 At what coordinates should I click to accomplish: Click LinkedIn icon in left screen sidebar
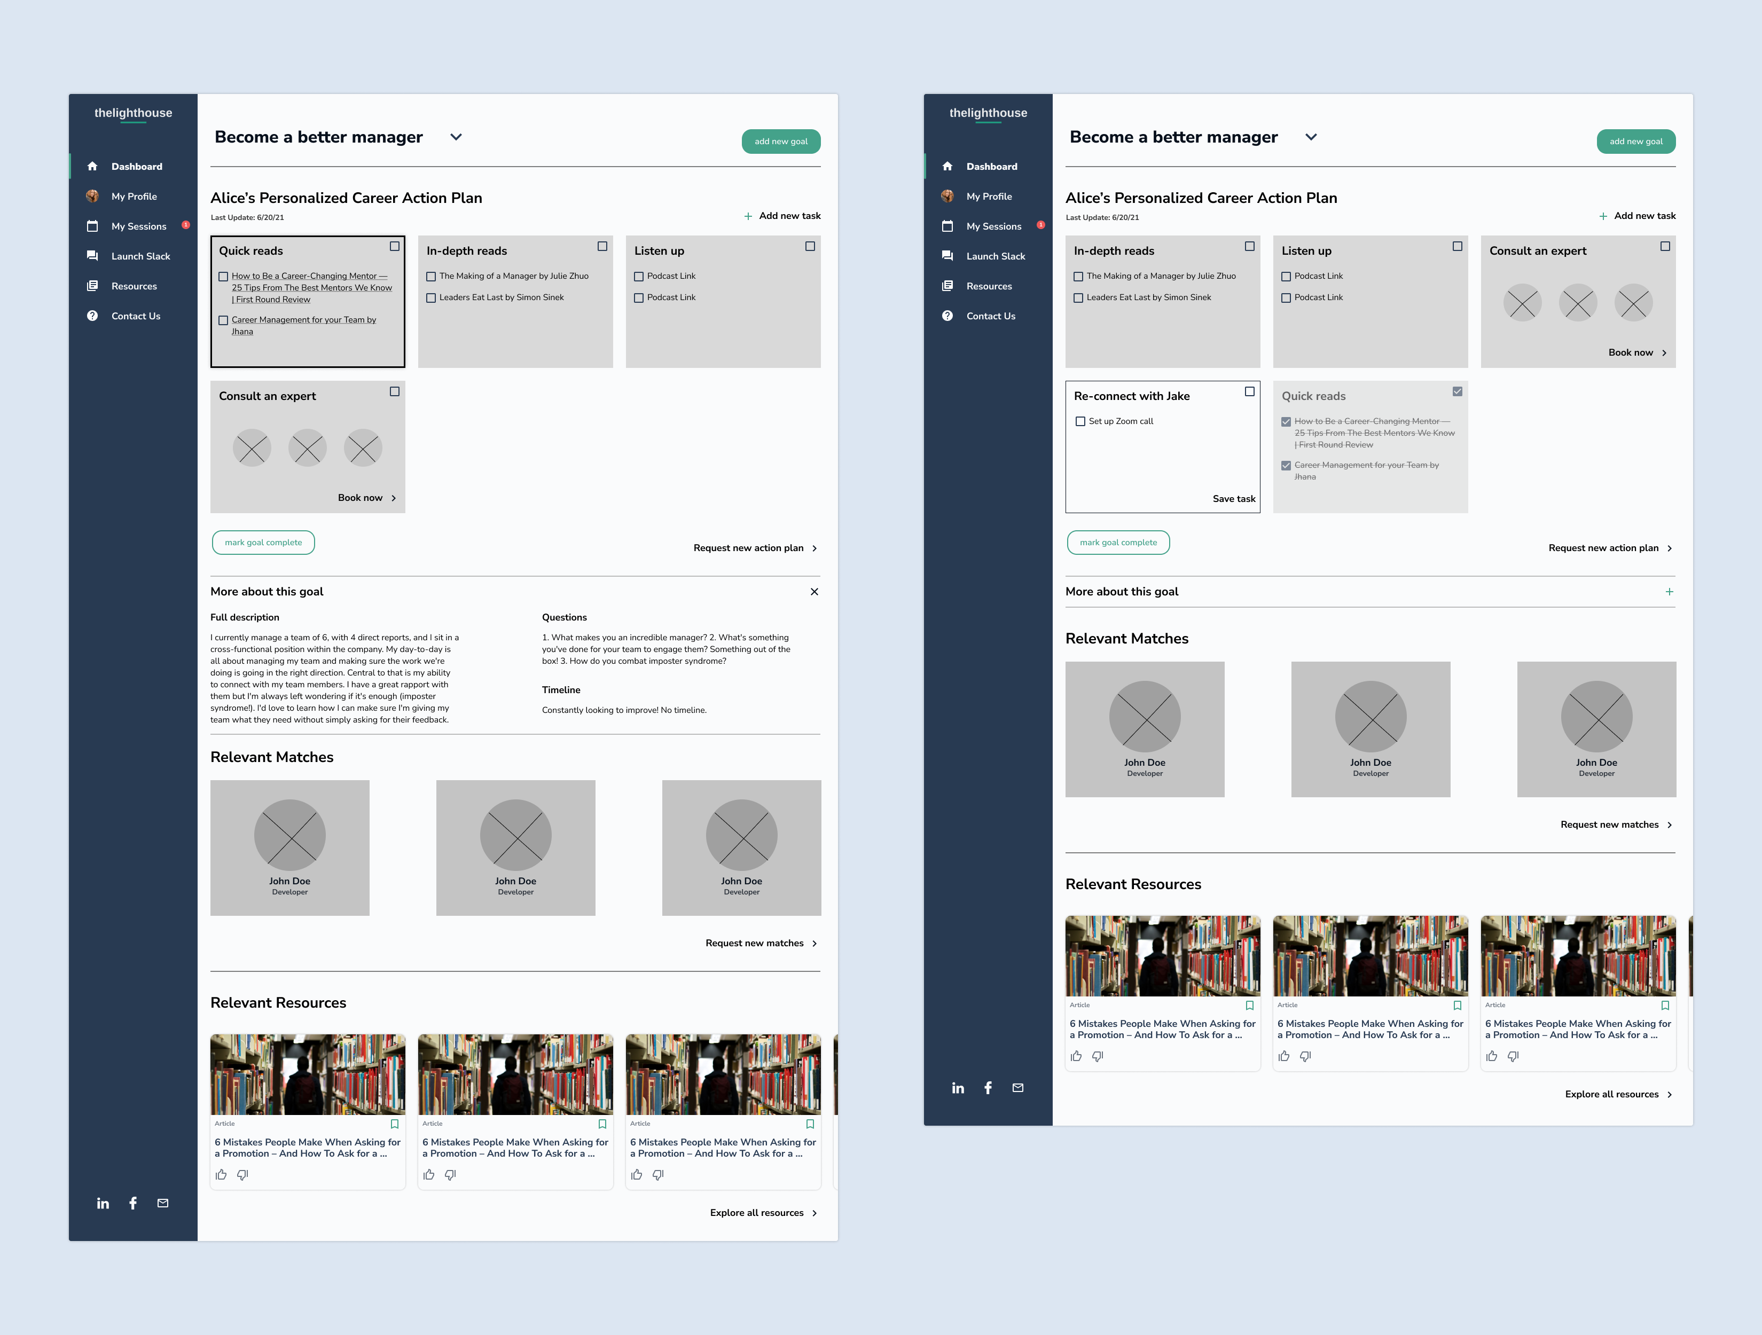[x=103, y=1203]
